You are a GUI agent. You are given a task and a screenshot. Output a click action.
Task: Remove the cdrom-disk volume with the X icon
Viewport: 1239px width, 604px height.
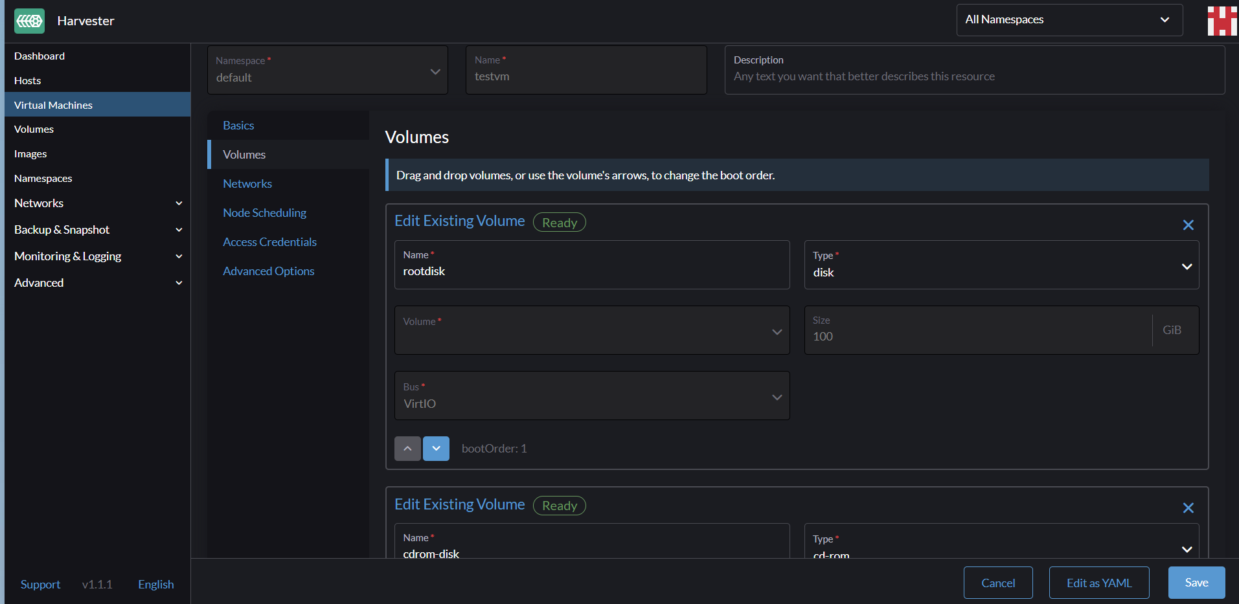click(1187, 508)
